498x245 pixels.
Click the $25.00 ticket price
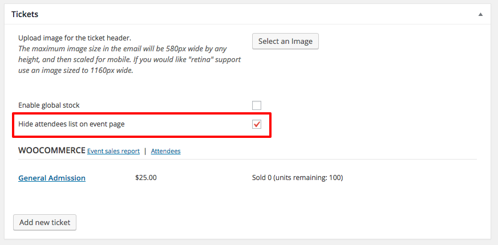pyautogui.click(x=145, y=178)
